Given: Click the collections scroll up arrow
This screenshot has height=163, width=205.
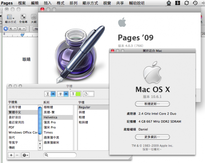Looking at the screenshot, I should click(x=40, y=143).
